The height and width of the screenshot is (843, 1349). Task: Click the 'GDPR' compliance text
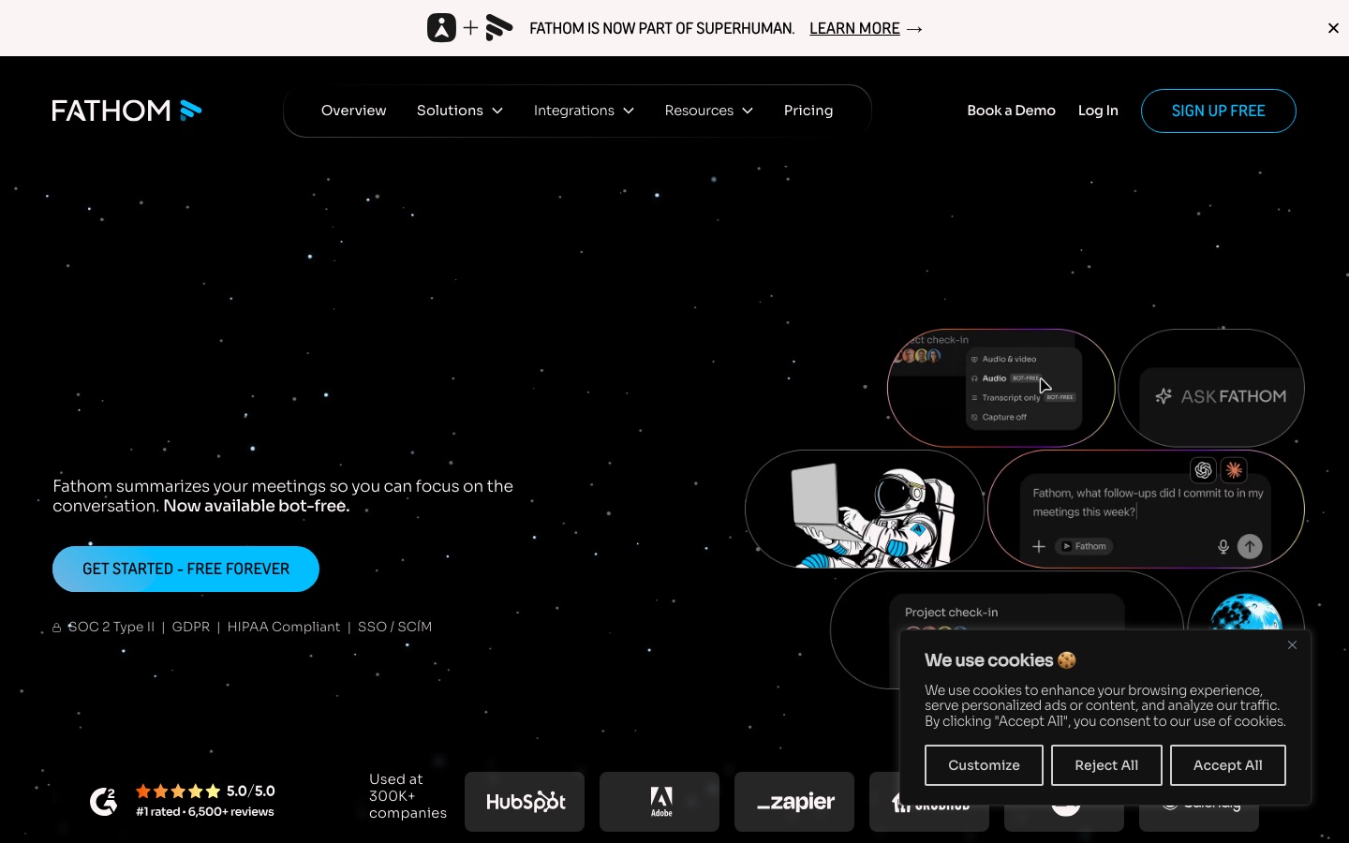191,627
